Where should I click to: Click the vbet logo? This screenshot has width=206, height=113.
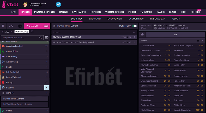point(10,4)
